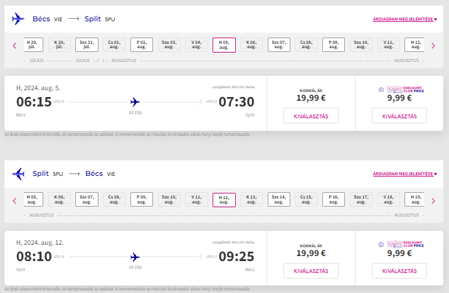Click the 06:15 outbound flight card

point(135,103)
